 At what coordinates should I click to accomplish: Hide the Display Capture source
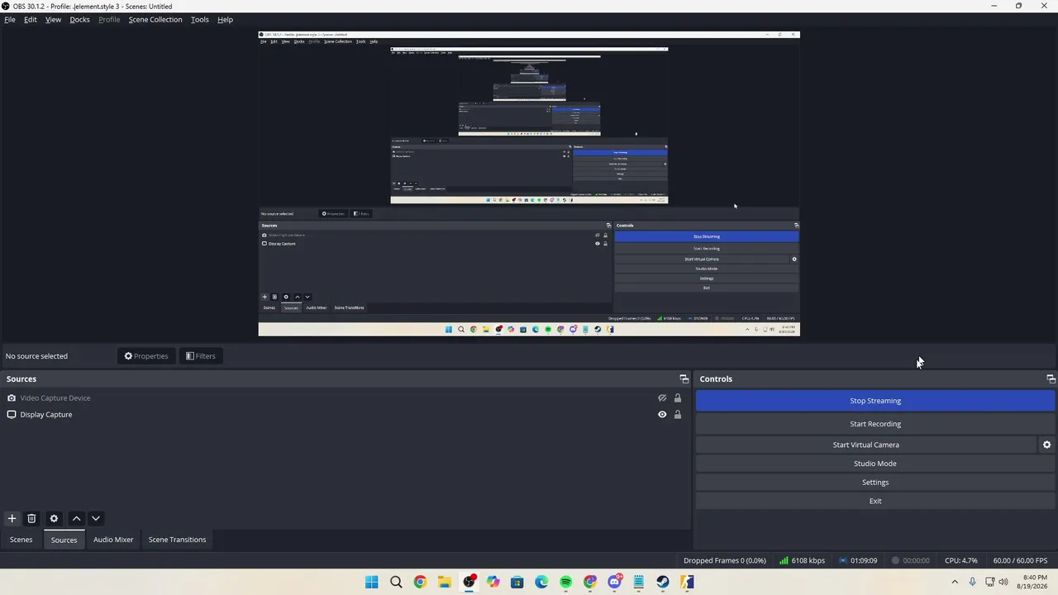coord(662,414)
